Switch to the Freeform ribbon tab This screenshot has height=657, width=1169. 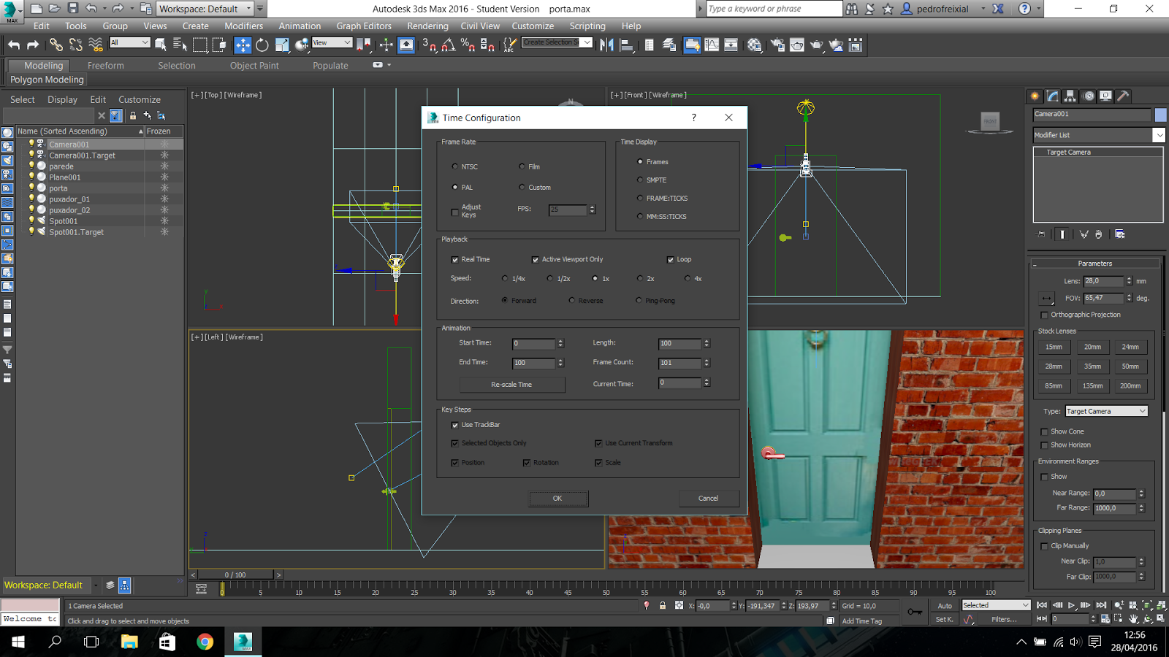click(x=106, y=65)
